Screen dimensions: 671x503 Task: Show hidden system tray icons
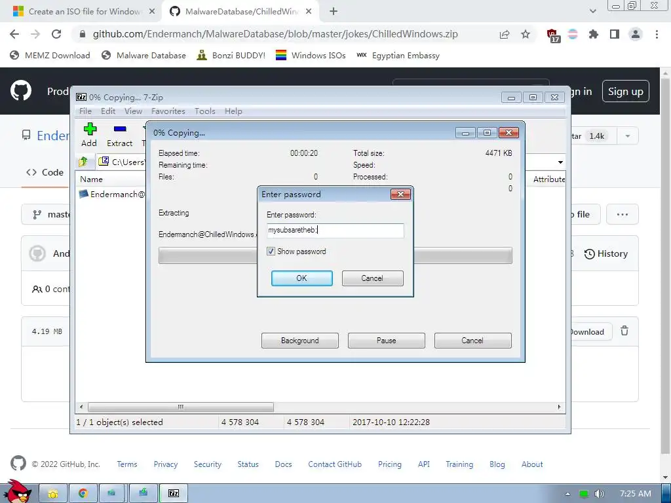[x=567, y=494]
